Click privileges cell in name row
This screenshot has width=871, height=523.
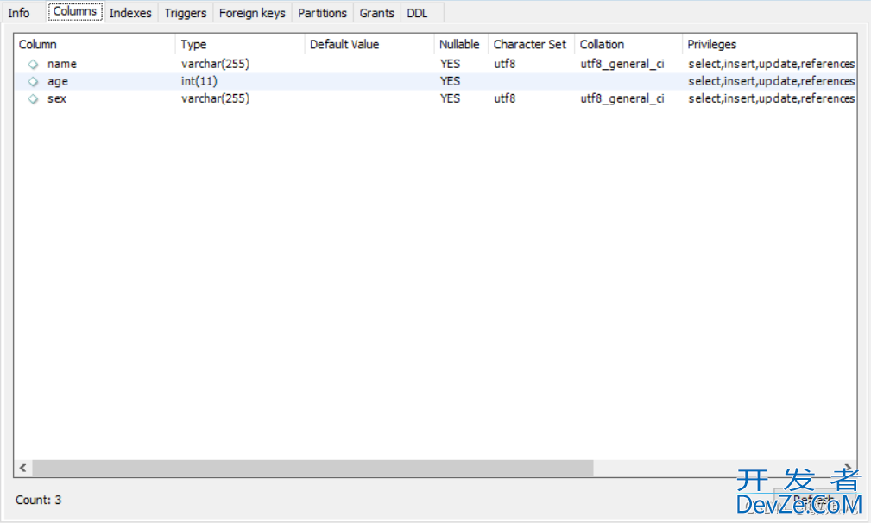[x=772, y=65]
